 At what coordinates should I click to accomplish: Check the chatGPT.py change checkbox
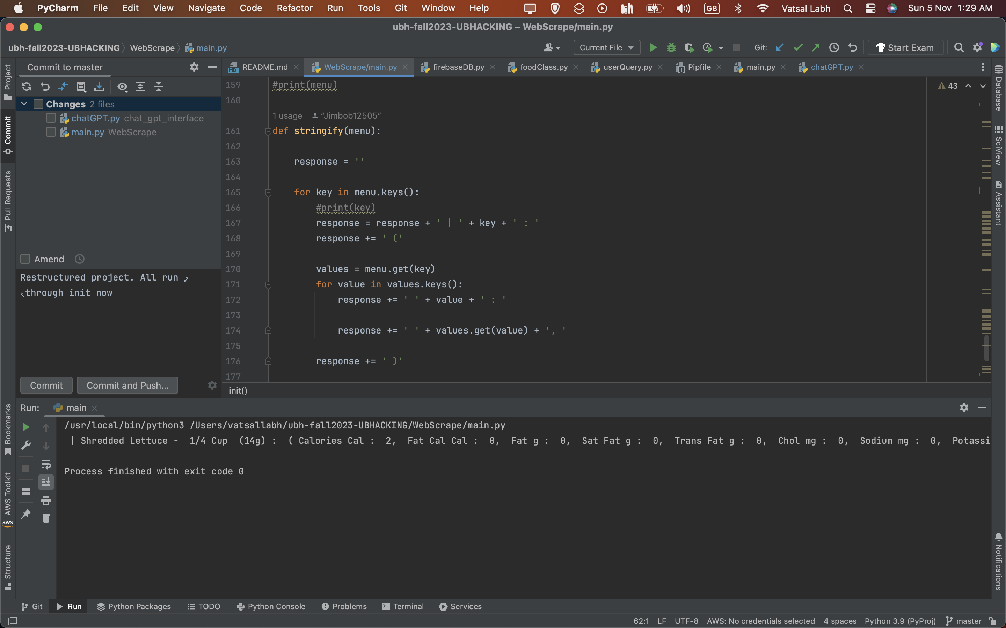51,118
